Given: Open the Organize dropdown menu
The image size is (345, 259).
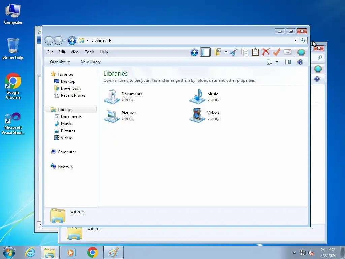Looking at the screenshot, I should coord(60,62).
